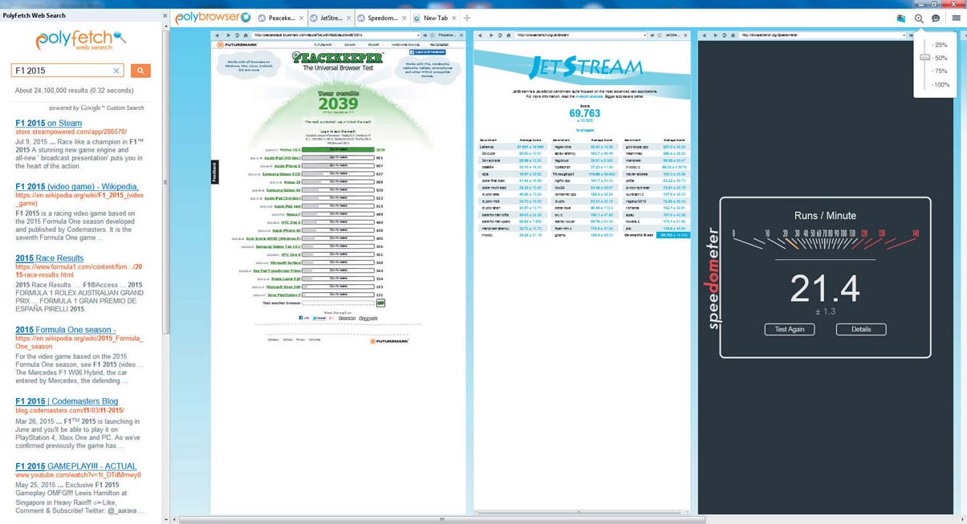Clear the F1 2015 search box

click(x=116, y=71)
